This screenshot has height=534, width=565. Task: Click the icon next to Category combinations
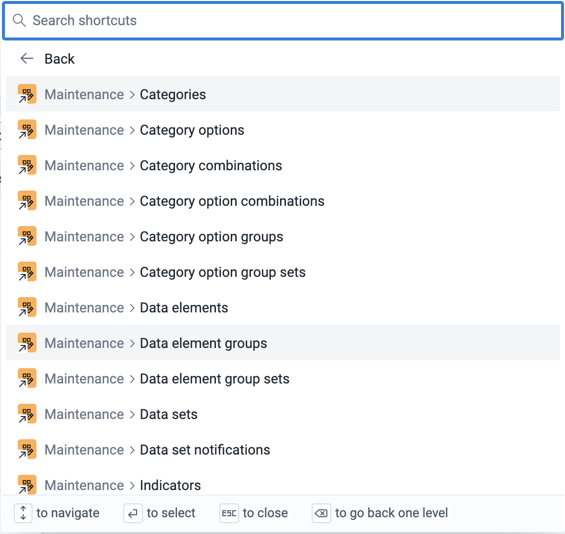[x=27, y=165]
